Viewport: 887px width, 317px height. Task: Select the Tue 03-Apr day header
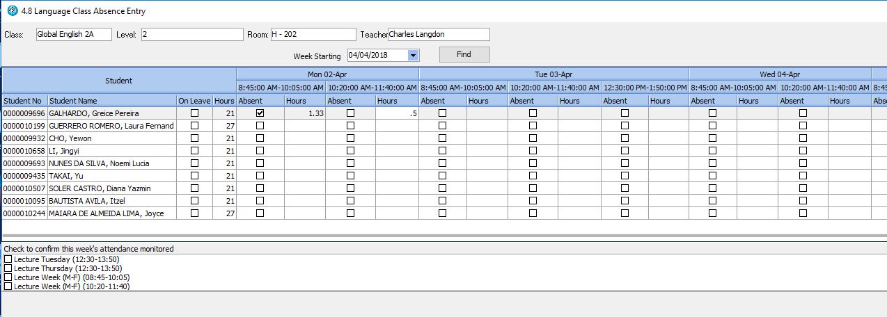[x=554, y=74]
